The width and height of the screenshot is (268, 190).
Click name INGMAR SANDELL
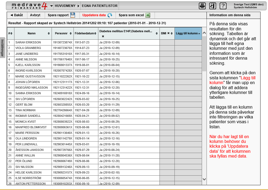28,116
